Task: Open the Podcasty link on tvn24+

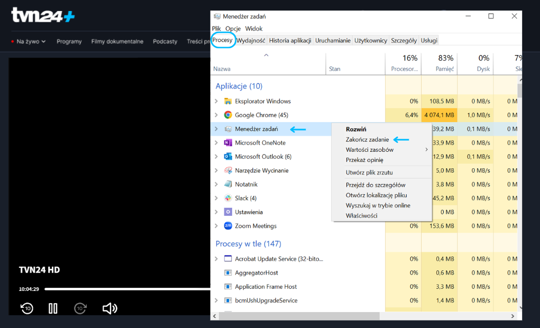Action: pyautogui.click(x=165, y=41)
